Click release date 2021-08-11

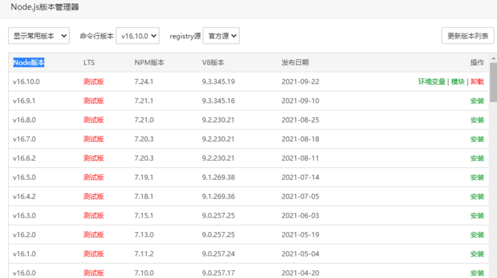pos(300,158)
